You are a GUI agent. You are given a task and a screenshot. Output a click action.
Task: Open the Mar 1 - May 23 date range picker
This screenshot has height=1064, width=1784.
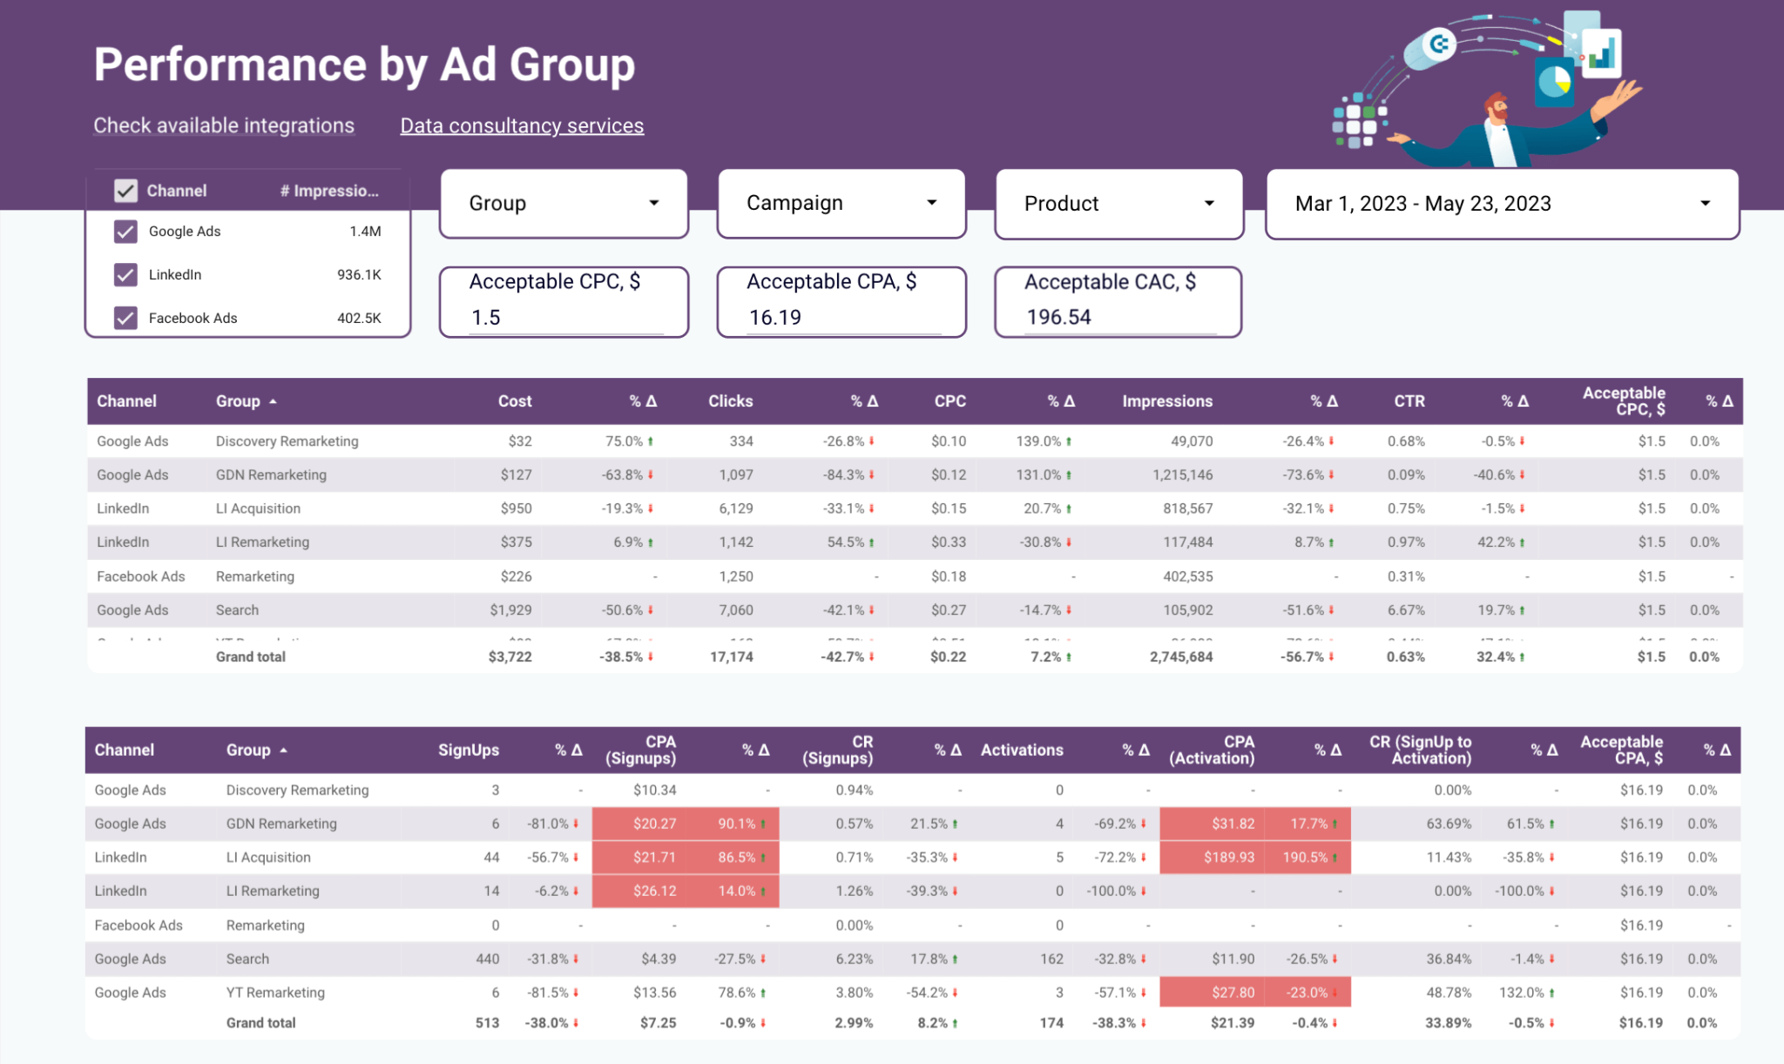[1501, 204]
